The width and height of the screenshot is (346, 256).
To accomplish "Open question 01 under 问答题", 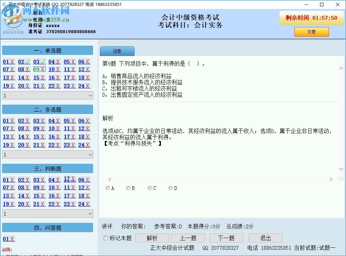I will (x=8, y=239).
